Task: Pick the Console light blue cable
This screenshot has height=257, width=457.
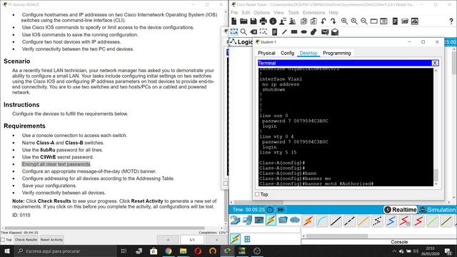Action: 322,221
